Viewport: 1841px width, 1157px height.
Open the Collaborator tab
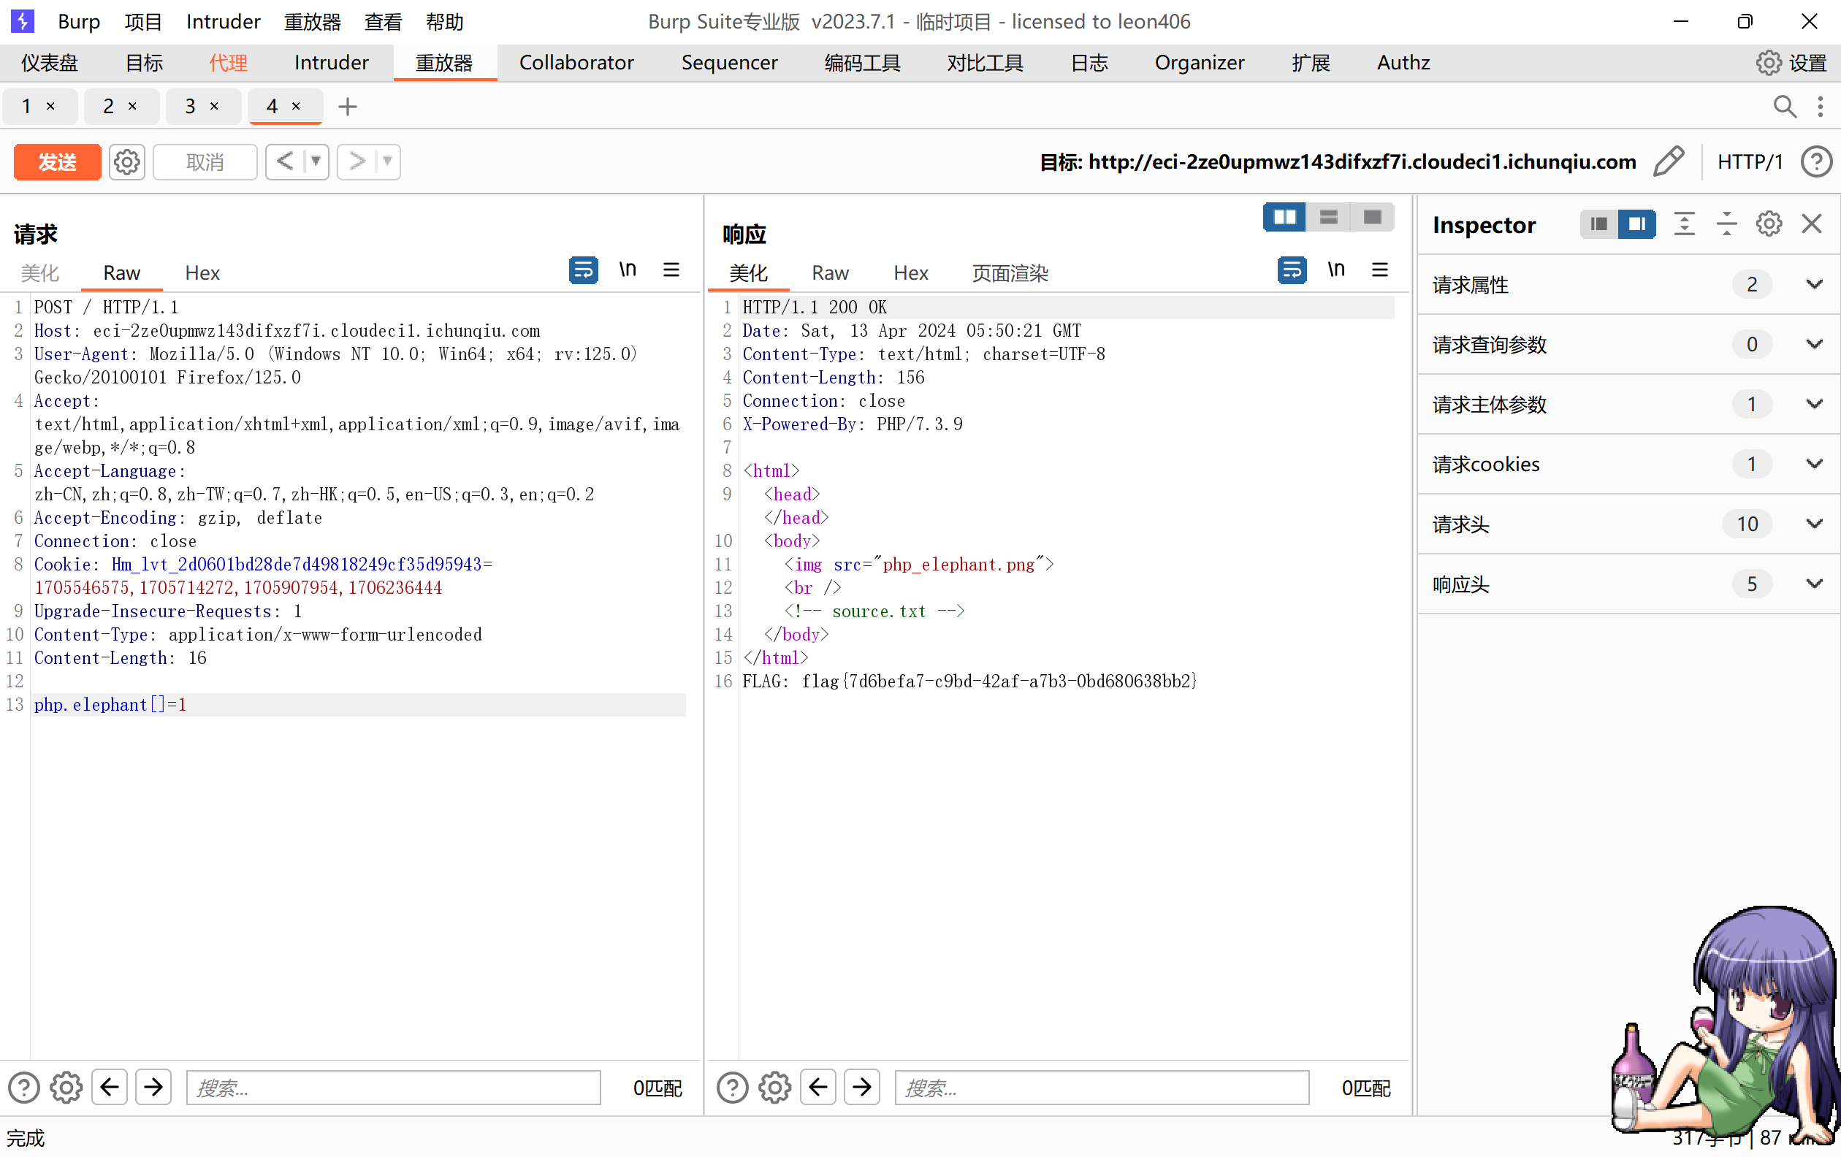coord(576,63)
